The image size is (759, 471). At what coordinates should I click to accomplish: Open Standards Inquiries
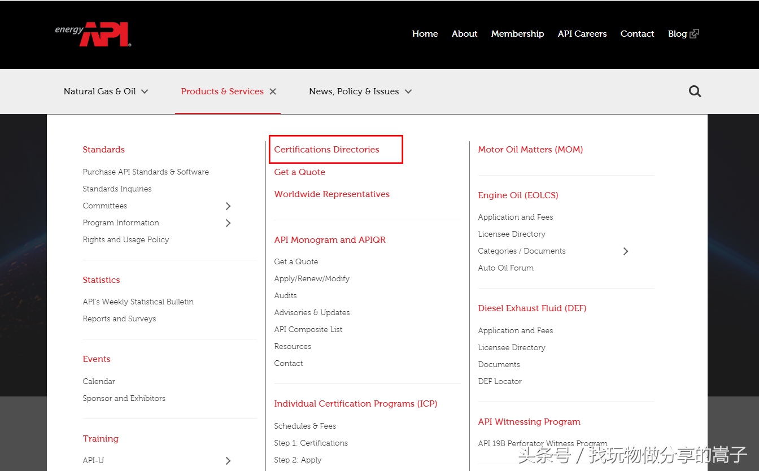click(x=117, y=189)
